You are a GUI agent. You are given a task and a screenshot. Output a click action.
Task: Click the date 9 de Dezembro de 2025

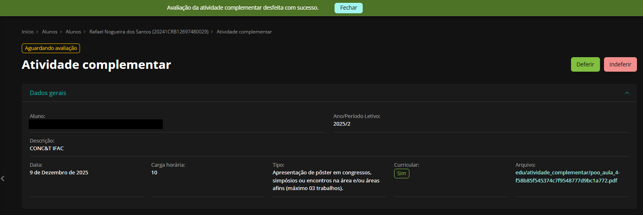[59, 173]
